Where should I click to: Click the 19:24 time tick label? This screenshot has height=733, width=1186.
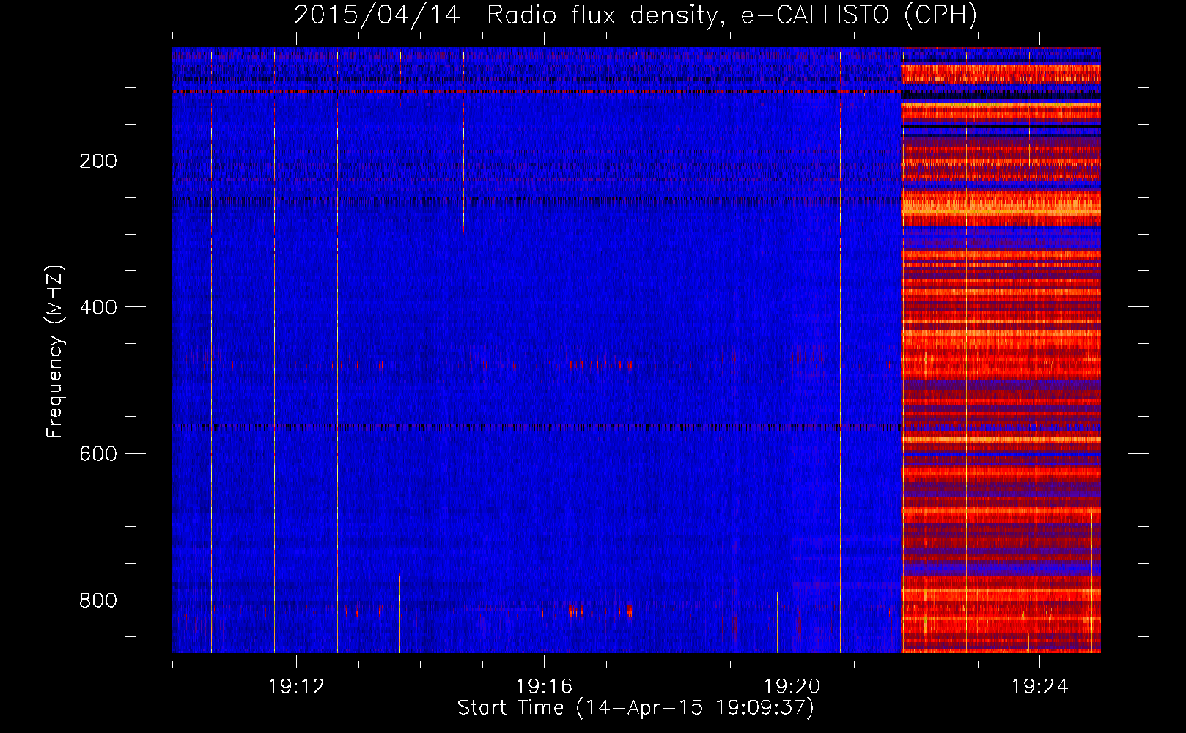coord(1039,687)
